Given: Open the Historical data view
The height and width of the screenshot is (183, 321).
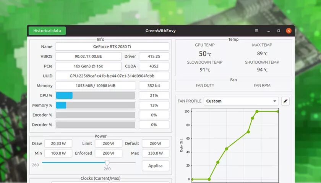Looking at the screenshot, I should tap(47, 30).
